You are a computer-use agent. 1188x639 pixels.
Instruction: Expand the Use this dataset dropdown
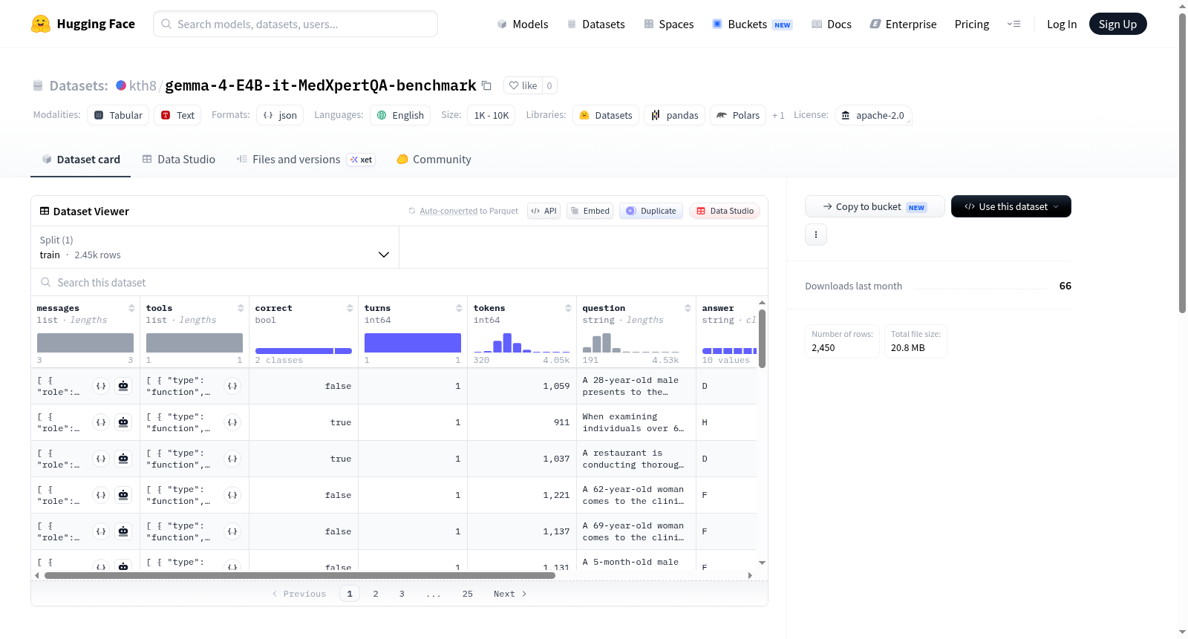(1011, 206)
